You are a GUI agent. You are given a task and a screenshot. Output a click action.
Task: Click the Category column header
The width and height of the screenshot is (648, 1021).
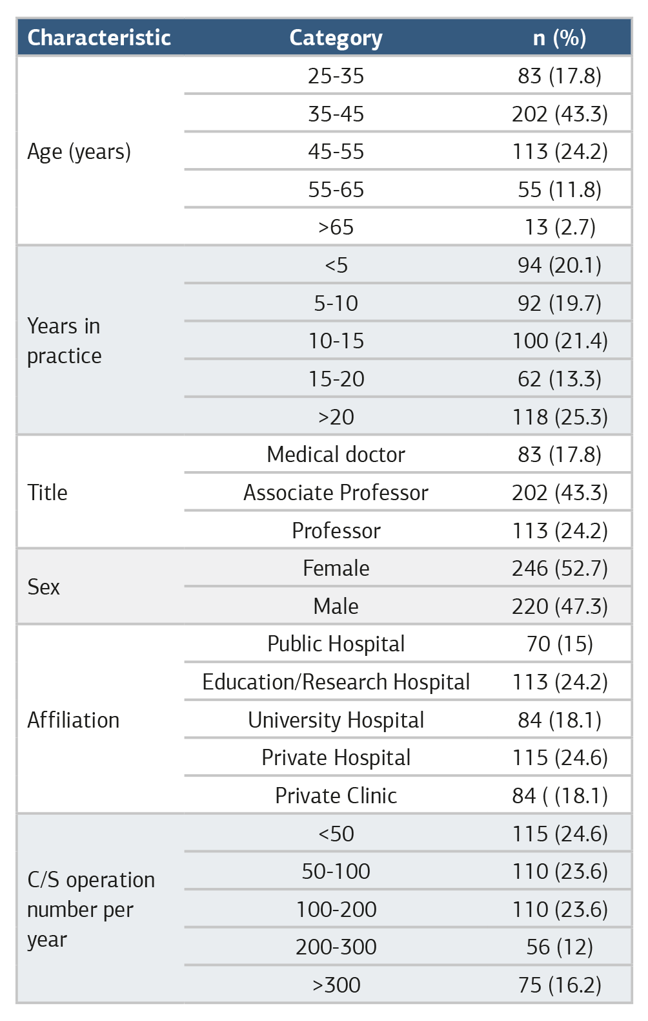pyautogui.click(x=336, y=38)
